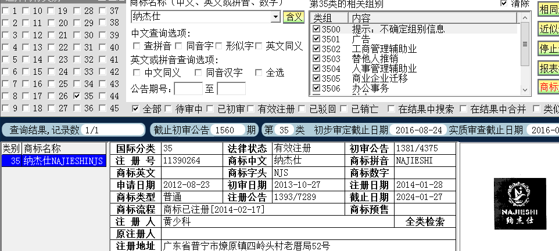Filter by 有效注册 status

coord(251,108)
